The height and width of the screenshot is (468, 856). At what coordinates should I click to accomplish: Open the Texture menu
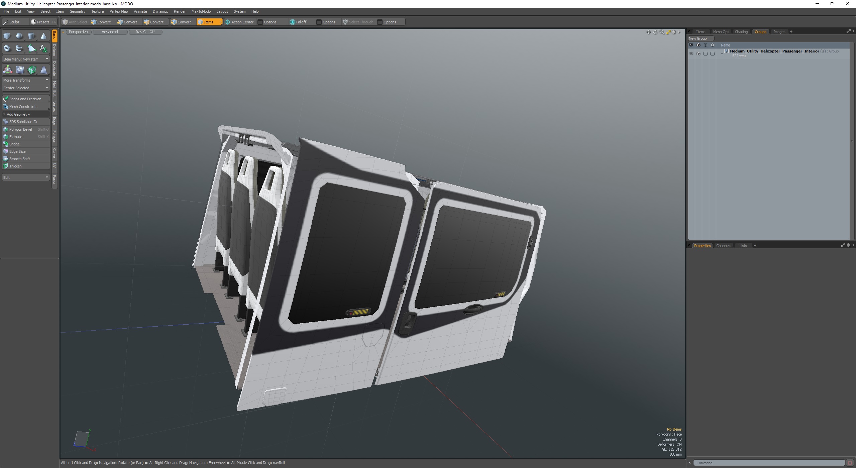click(97, 11)
